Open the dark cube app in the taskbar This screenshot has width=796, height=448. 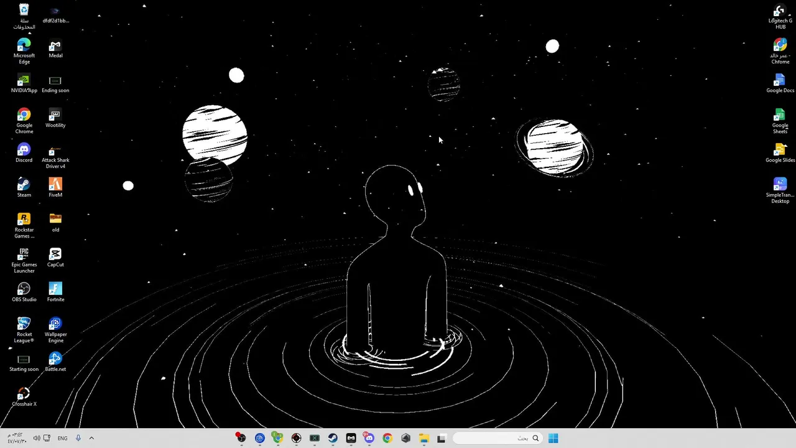(406, 438)
